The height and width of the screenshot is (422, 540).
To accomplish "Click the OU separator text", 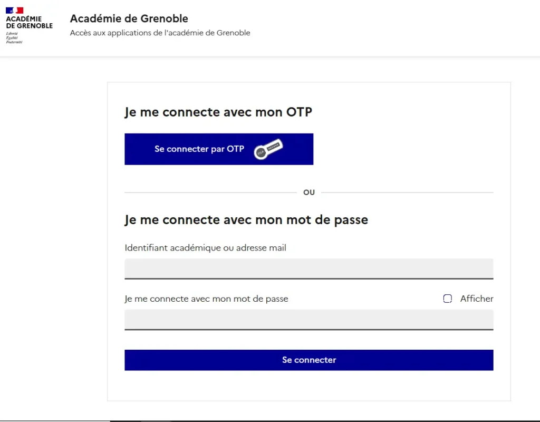I will (309, 192).
